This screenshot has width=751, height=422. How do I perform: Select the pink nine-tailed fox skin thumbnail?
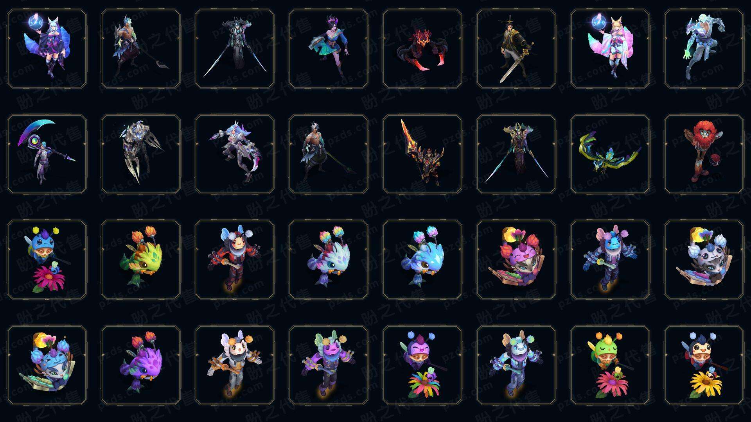coord(610,49)
